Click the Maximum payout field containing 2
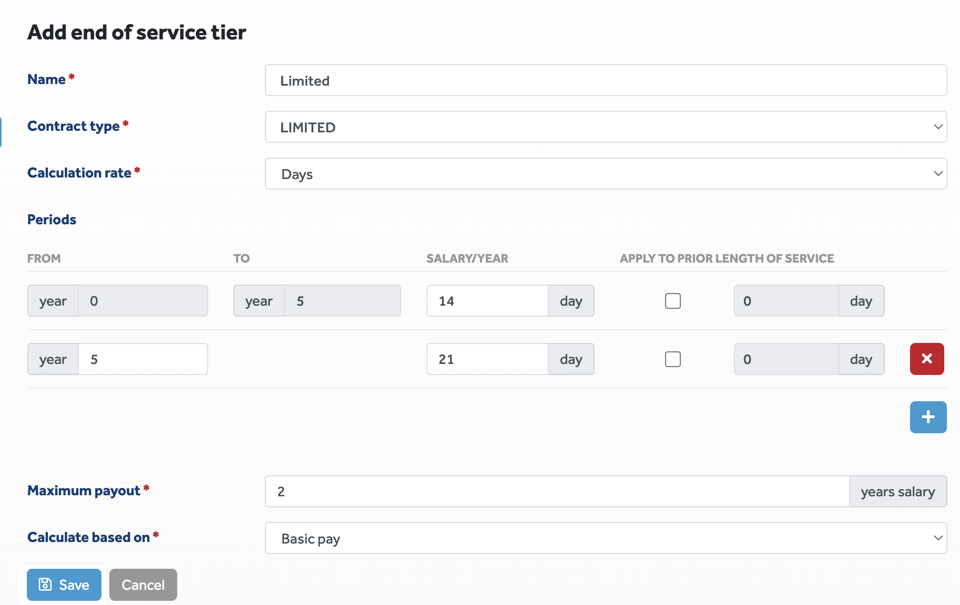Viewport: 960px width, 605px height. pyautogui.click(x=557, y=492)
